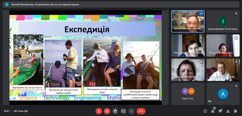242x116 pixels.
Task: Open host controls shield icon
Action: coord(235,111)
